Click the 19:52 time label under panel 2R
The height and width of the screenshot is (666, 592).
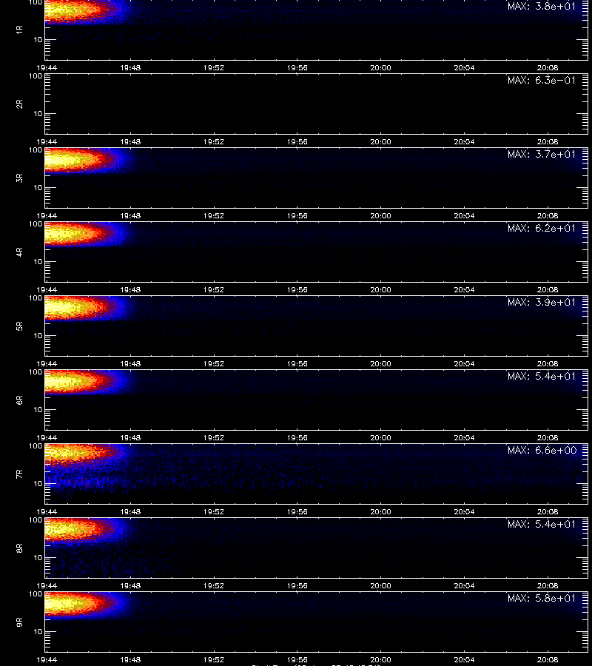[214, 141]
